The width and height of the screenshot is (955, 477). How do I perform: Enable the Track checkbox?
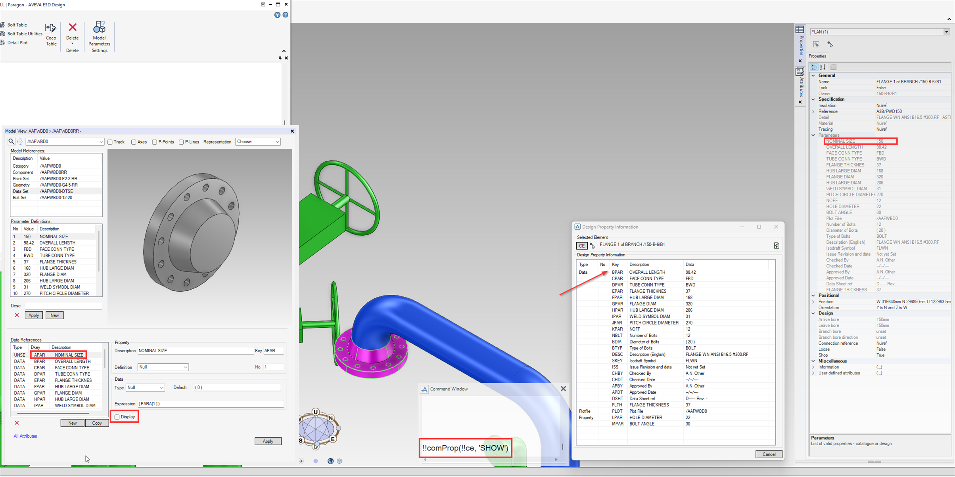(x=110, y=142)
